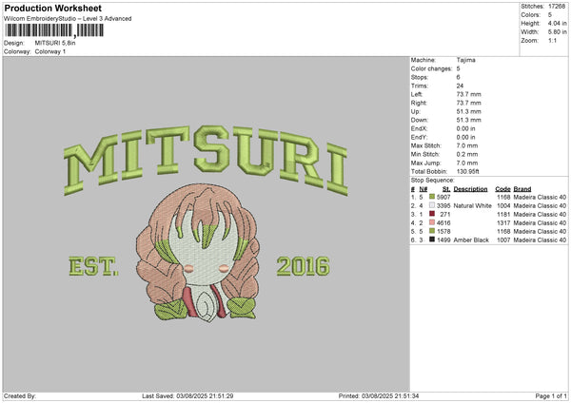Viewport: 571px width, 403px height.
Task: Select the 'N#' column header
Action: pos(423,189)
